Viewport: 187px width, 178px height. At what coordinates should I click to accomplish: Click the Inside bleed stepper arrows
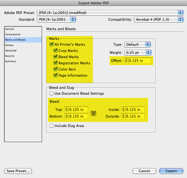[x=123, y=110]
